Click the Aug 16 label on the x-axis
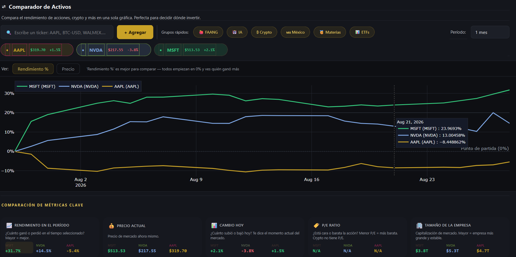The height and width of the screenshot is (257, 516). [312, 180]
